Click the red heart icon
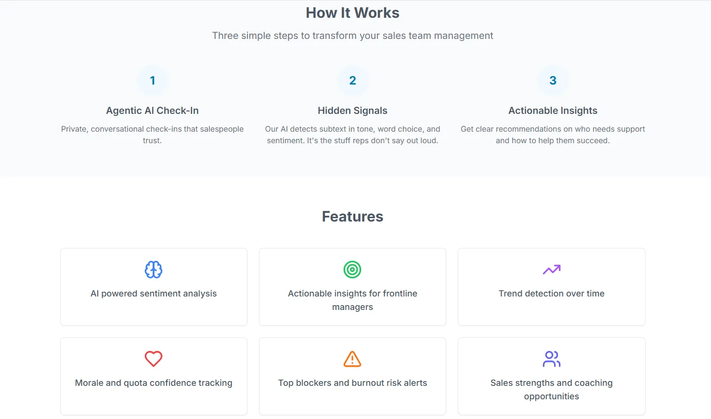 click(x=154, y=359)
